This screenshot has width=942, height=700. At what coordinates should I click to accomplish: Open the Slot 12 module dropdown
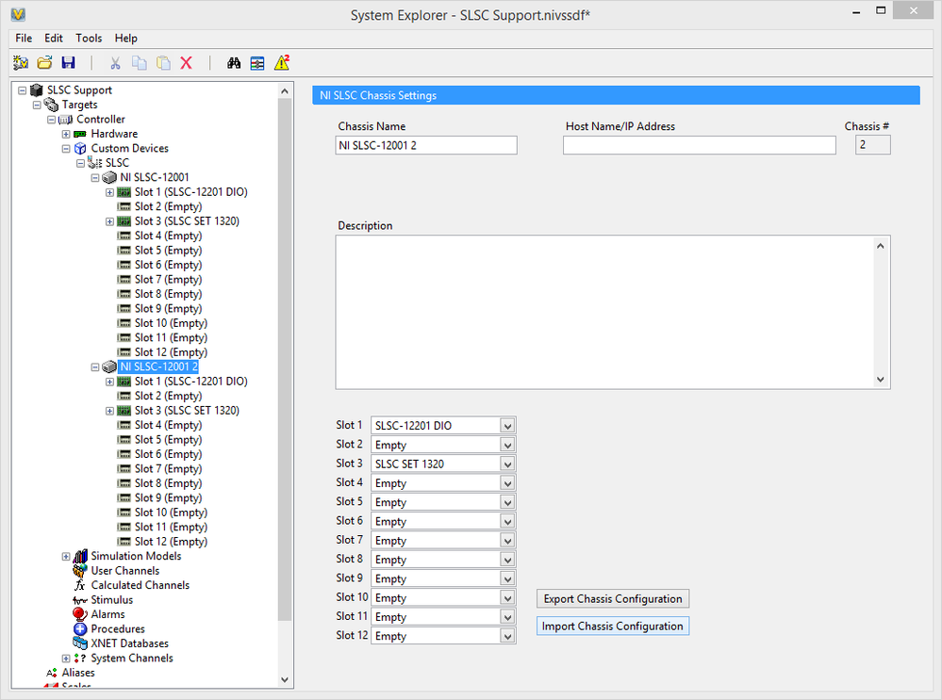(507, 636)
